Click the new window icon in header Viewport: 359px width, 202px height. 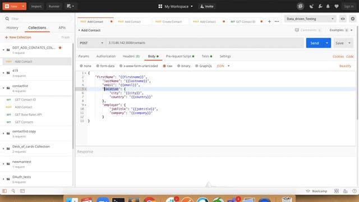pyautogui.click(x=70, y=6)
